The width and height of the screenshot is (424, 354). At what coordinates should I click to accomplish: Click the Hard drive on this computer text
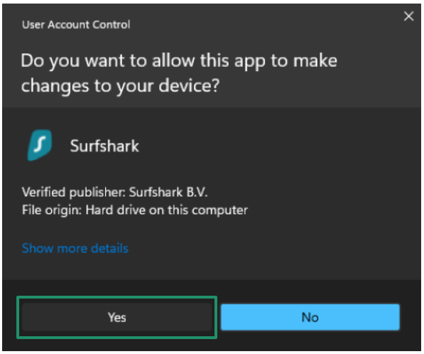click(x=167, y=210)
